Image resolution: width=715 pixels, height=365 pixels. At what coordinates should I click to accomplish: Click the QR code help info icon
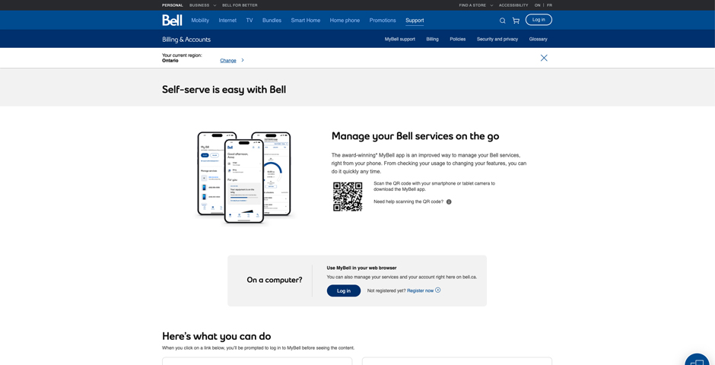point(449,202)
